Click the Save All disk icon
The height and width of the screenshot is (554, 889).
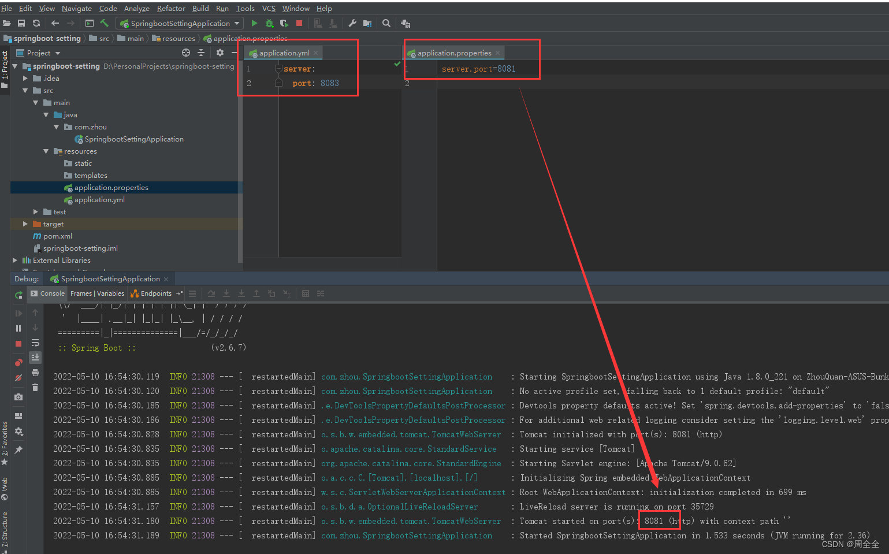[21, 23]
